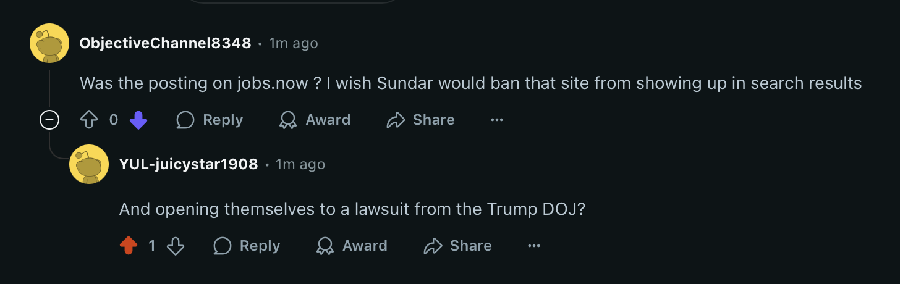
Task: Give an Award to YUL-juicystar1908's reply
Action: click(x=352, y=246)
